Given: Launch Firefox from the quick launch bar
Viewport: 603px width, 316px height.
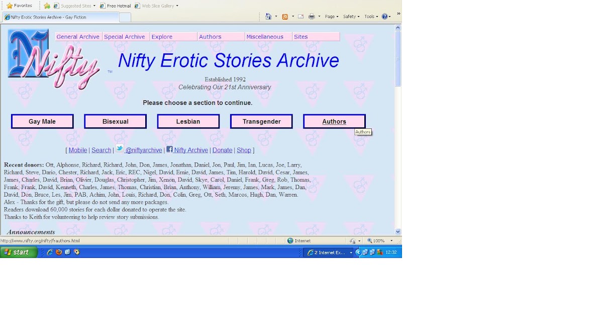Looking at the screenshot, I should pos(59,252).
